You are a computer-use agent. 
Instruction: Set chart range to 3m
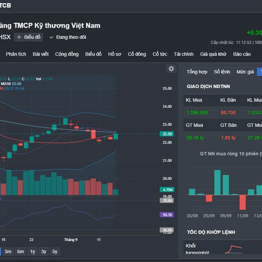[x=8, y=252]
